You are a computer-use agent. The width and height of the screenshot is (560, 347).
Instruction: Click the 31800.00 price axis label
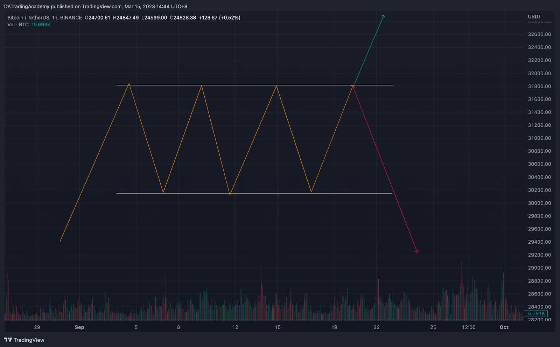(x=539, y=86)
